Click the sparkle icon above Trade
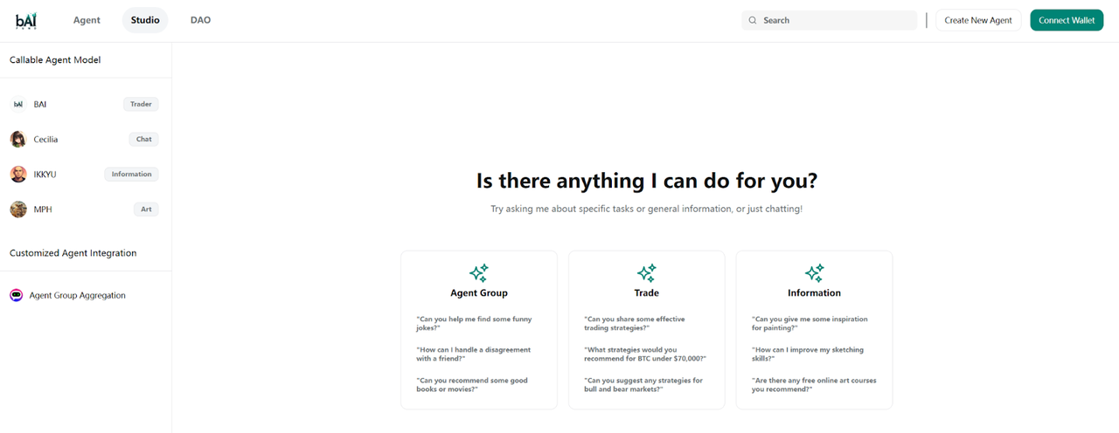The height and width of the screenshot is (433, 1119). (646, 272)
